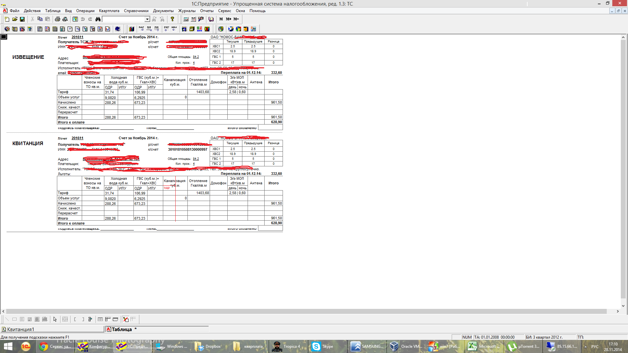
Task: Click the Save floppy disk icon
Action: (22, 19)
